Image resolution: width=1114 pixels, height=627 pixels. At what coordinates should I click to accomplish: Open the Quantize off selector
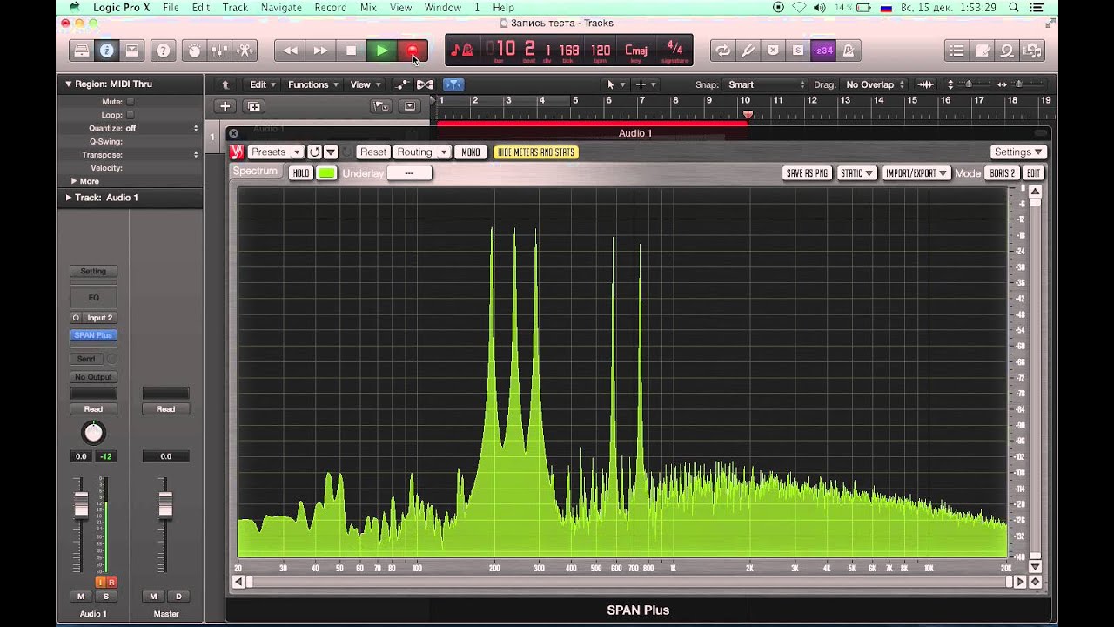pos(162,128)
